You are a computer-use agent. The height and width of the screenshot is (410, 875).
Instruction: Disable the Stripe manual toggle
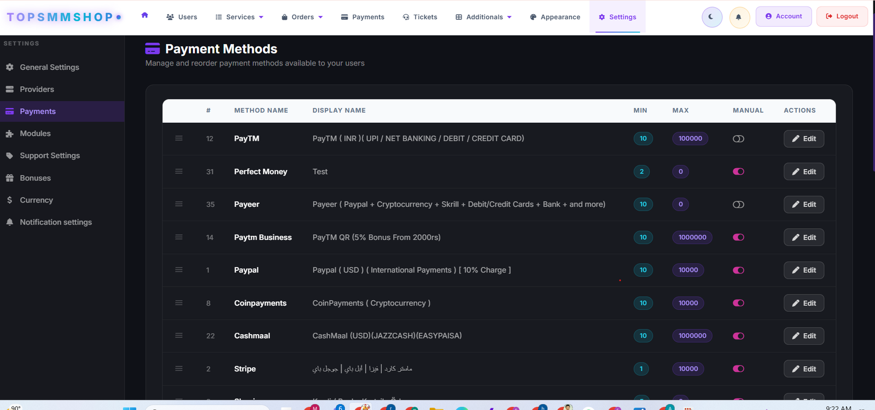pyautogui.click(x=738, y=369)
